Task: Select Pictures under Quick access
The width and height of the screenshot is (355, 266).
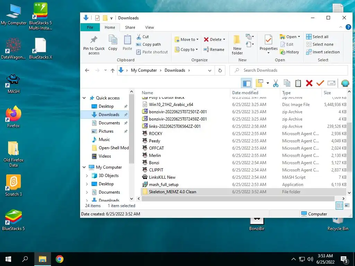Action: 106,131
